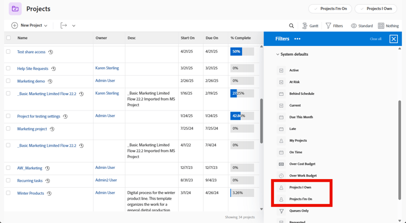Click the 50% complete bar for Test share access
The image size is (406, 223).
click(242, 51)
